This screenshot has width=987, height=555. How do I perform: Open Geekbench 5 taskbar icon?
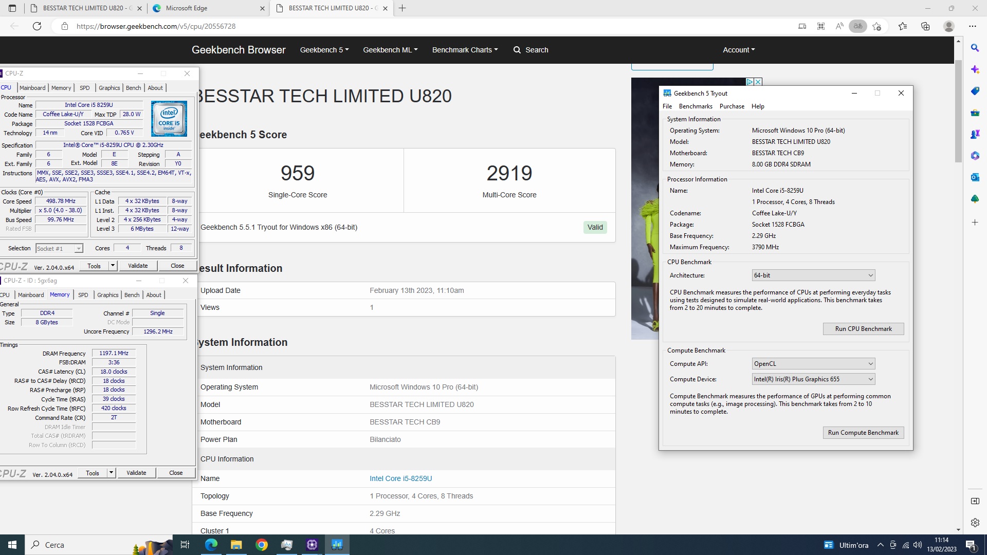[337, 545]
